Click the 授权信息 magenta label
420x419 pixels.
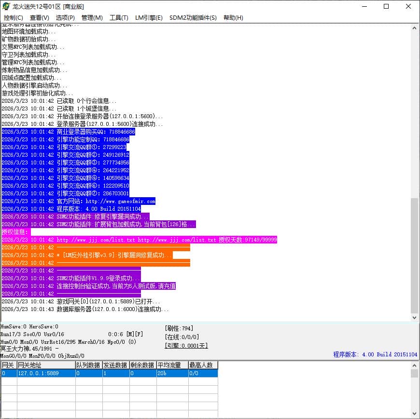[x=15, y=232]
